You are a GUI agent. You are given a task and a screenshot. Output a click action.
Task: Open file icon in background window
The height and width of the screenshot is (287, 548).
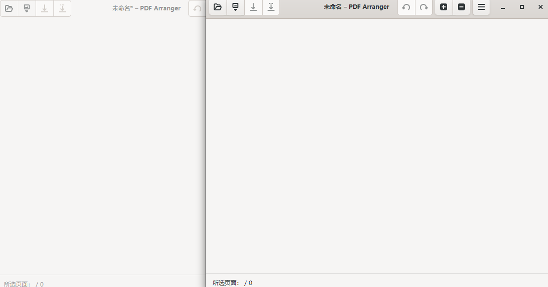[9, 8]
